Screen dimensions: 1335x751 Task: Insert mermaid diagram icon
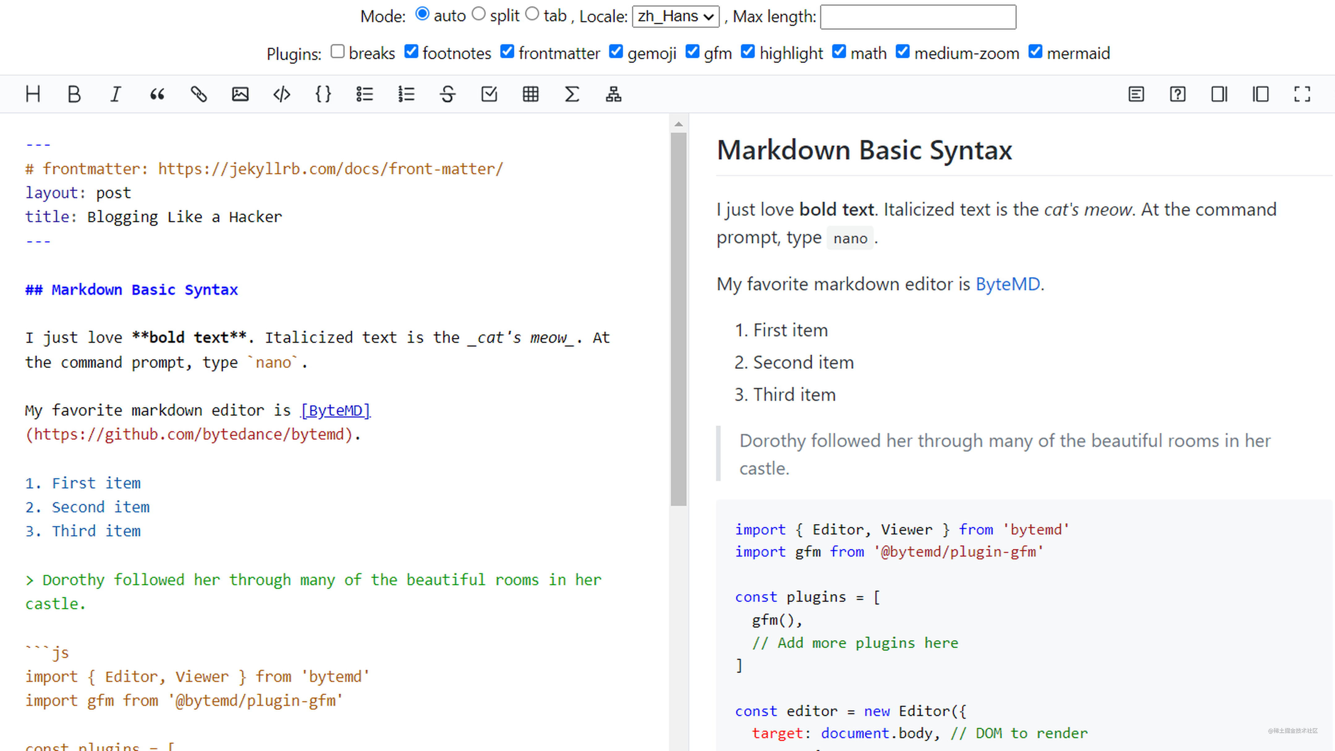click(x=613, y=94)
